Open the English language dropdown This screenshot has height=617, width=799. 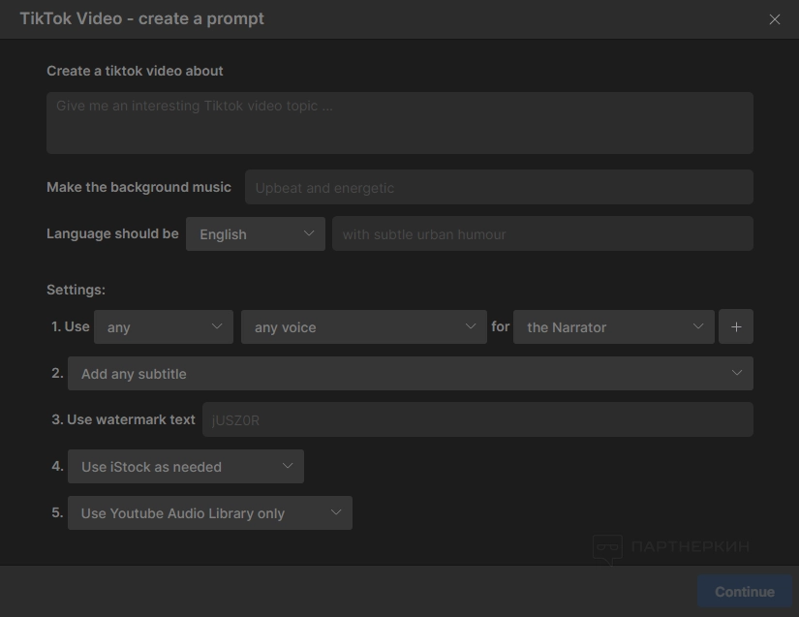pyautogui.click(x=256, y=233)
